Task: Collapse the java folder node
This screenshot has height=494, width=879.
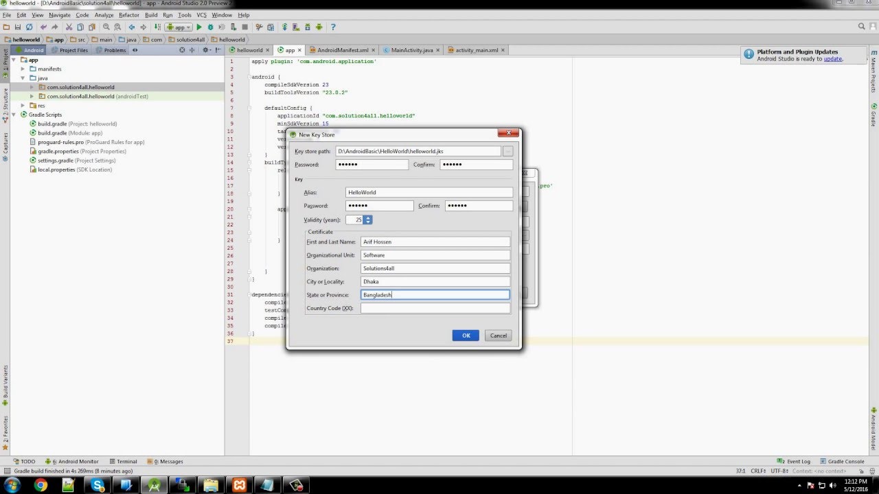Action: point(23,78)
